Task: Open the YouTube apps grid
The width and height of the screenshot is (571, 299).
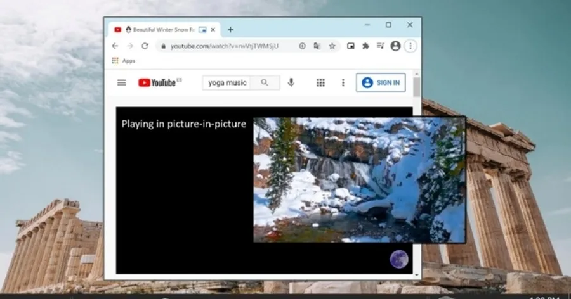Action: pos(321,82)
